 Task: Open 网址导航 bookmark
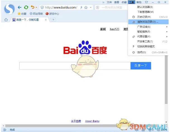(x=36, y=14)
